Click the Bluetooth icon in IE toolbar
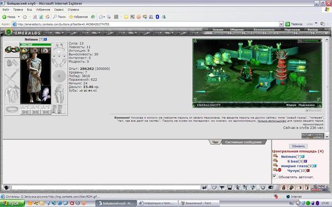This screenshot has height=207, width=332. click(157, 17)
